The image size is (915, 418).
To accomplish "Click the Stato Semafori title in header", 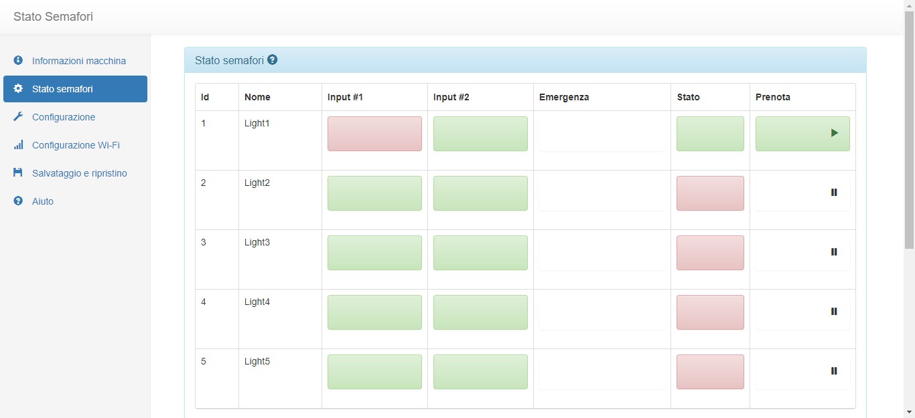I will tap(53, 17).
